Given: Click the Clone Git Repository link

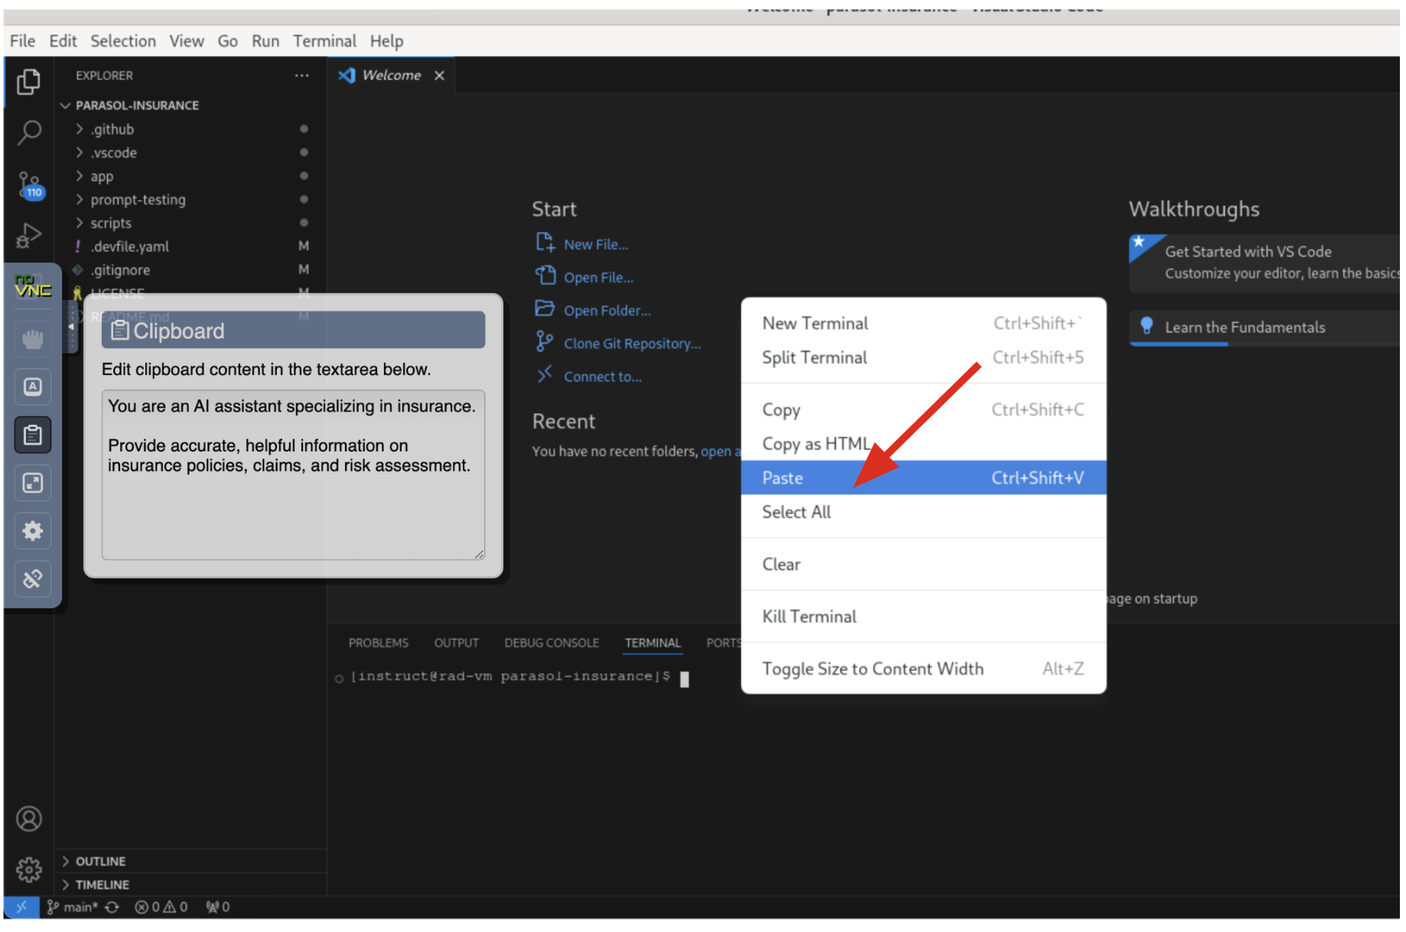Looking at the screenshot, I should [x=632, y=344].
